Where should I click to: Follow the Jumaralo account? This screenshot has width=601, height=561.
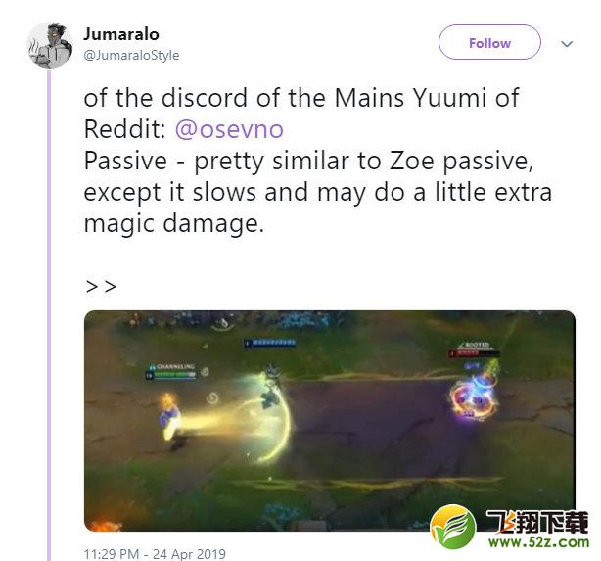click(489, 42)
